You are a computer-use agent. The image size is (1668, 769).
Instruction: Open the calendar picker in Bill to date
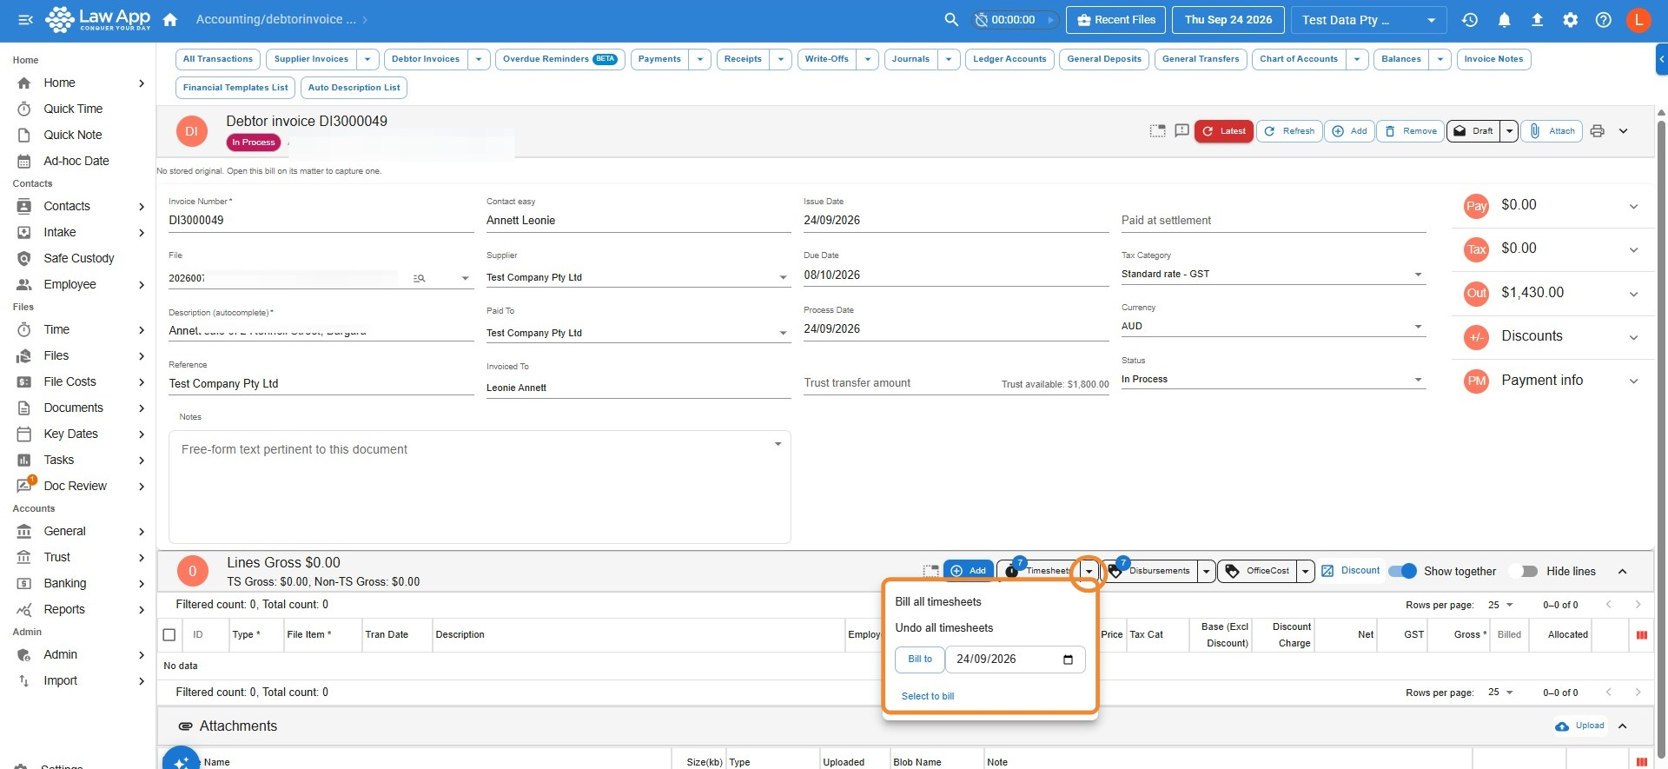coord(1068,660)
